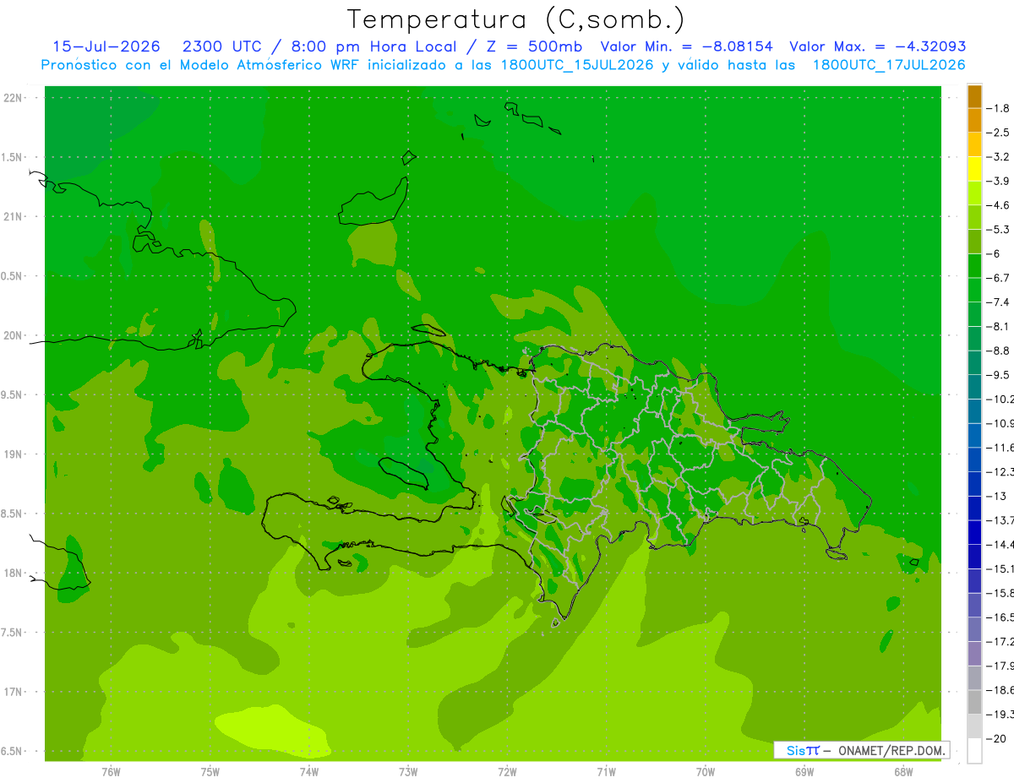Click the "74W" longitude axis label

[308, 772]
